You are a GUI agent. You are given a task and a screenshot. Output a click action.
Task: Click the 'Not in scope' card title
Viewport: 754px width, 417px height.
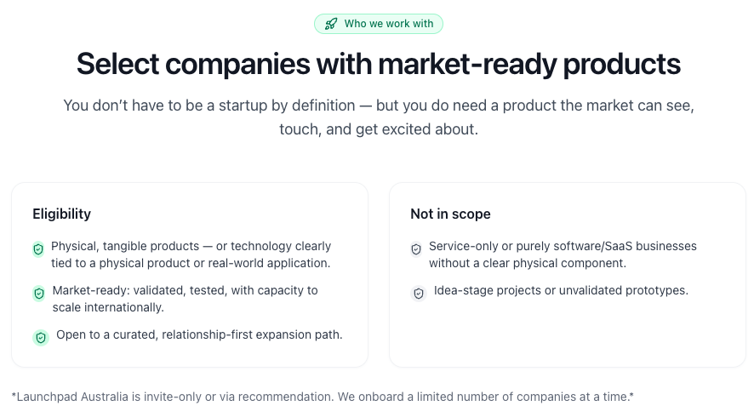(x=450, y=214)
